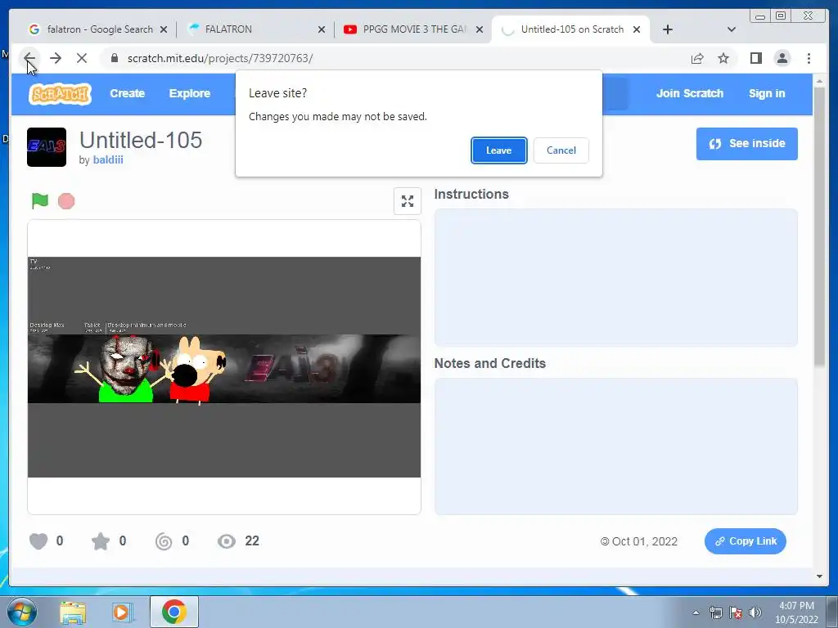
Task: Click Sign in link
Action: pos(767,93)
